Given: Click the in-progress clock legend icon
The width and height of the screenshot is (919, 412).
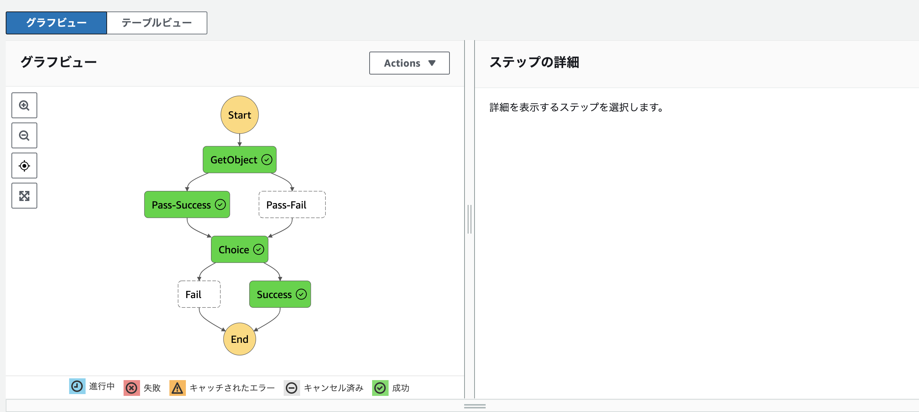Looking at the screenshot, I should [x=77, y=386].
